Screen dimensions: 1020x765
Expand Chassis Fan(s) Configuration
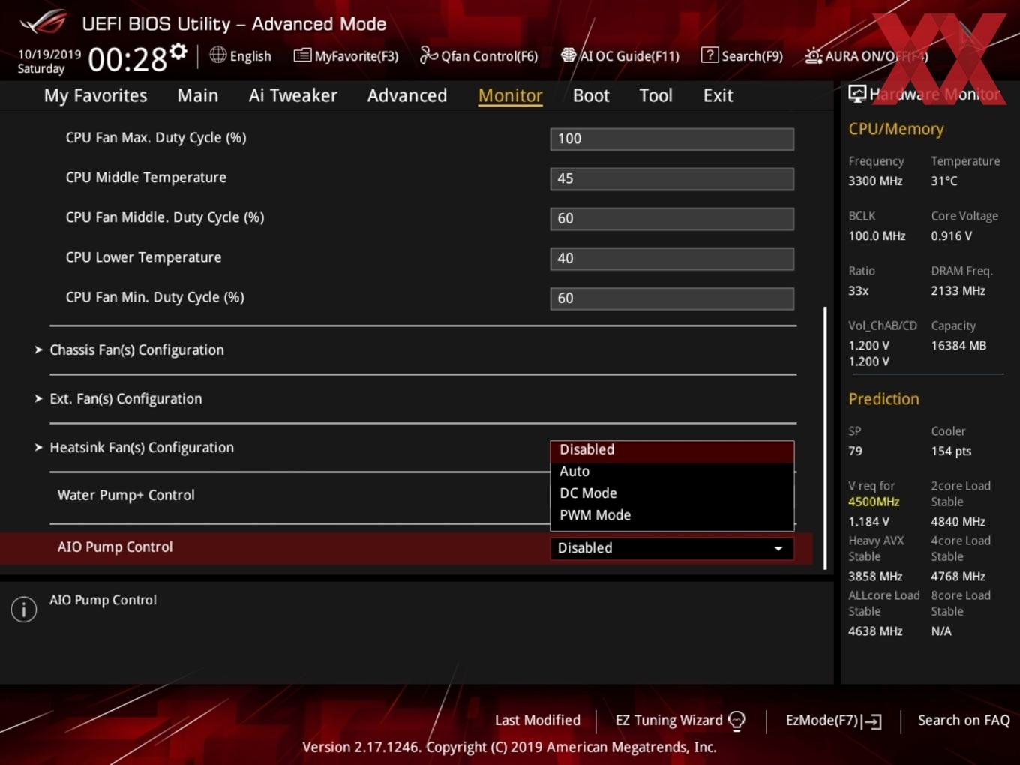tap(136, 350)
